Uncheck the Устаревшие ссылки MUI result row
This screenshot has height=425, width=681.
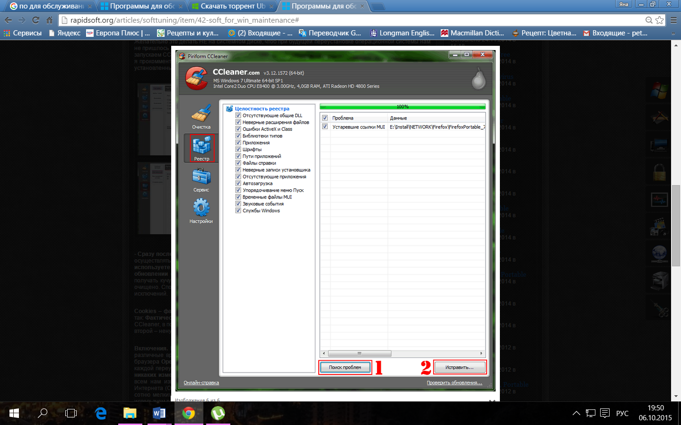click(x=325, y=127)
